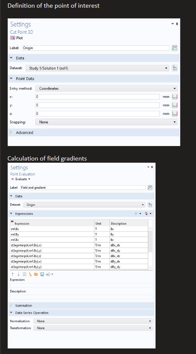196x354 pixels.
Task: Collapse the Data section of Cut Point 3D
Action: tap(11, 58)
